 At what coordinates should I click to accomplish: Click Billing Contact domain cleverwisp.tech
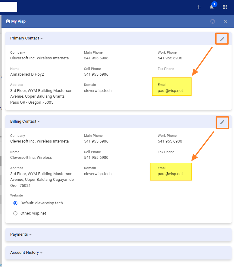98,174
